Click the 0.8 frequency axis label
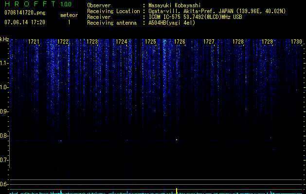 point(4,136)
